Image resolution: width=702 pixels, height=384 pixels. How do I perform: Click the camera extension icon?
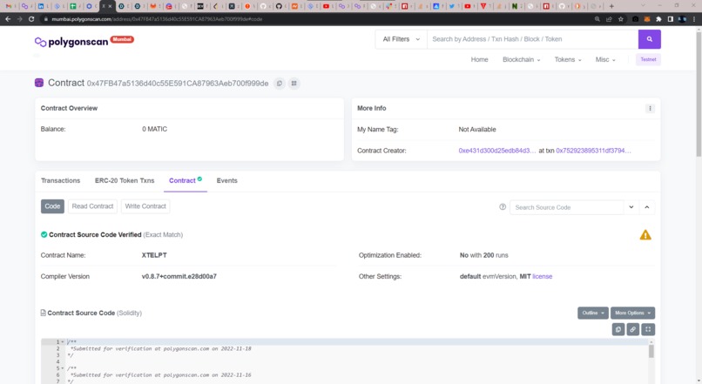click(635, 19)
